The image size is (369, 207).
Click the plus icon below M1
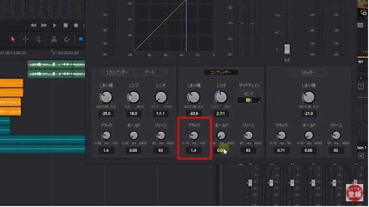pyautogui.click(x=361, y=78)
